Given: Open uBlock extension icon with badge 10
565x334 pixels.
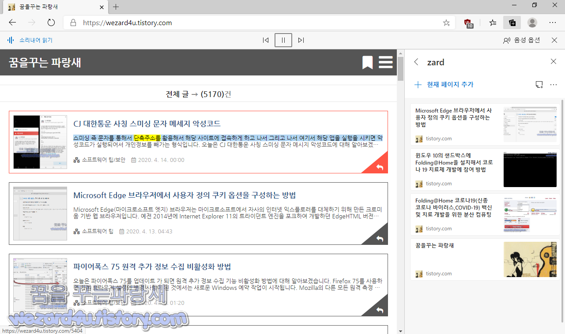Looking at the screenshot, I should 469,23.
